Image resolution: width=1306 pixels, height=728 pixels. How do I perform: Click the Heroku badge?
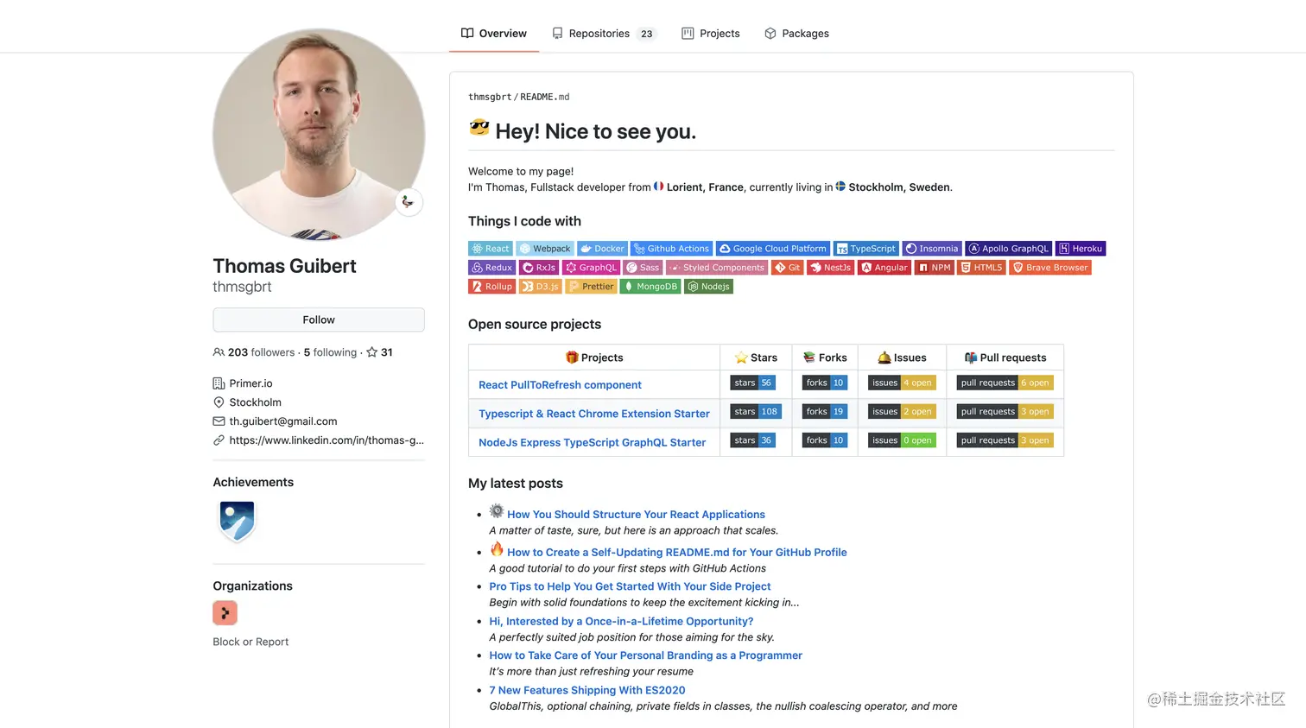tap(1081, 249)
